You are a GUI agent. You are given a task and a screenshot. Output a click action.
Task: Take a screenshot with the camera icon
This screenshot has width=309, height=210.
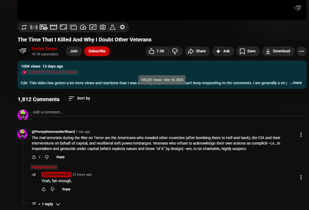click(x=103, y=27)
